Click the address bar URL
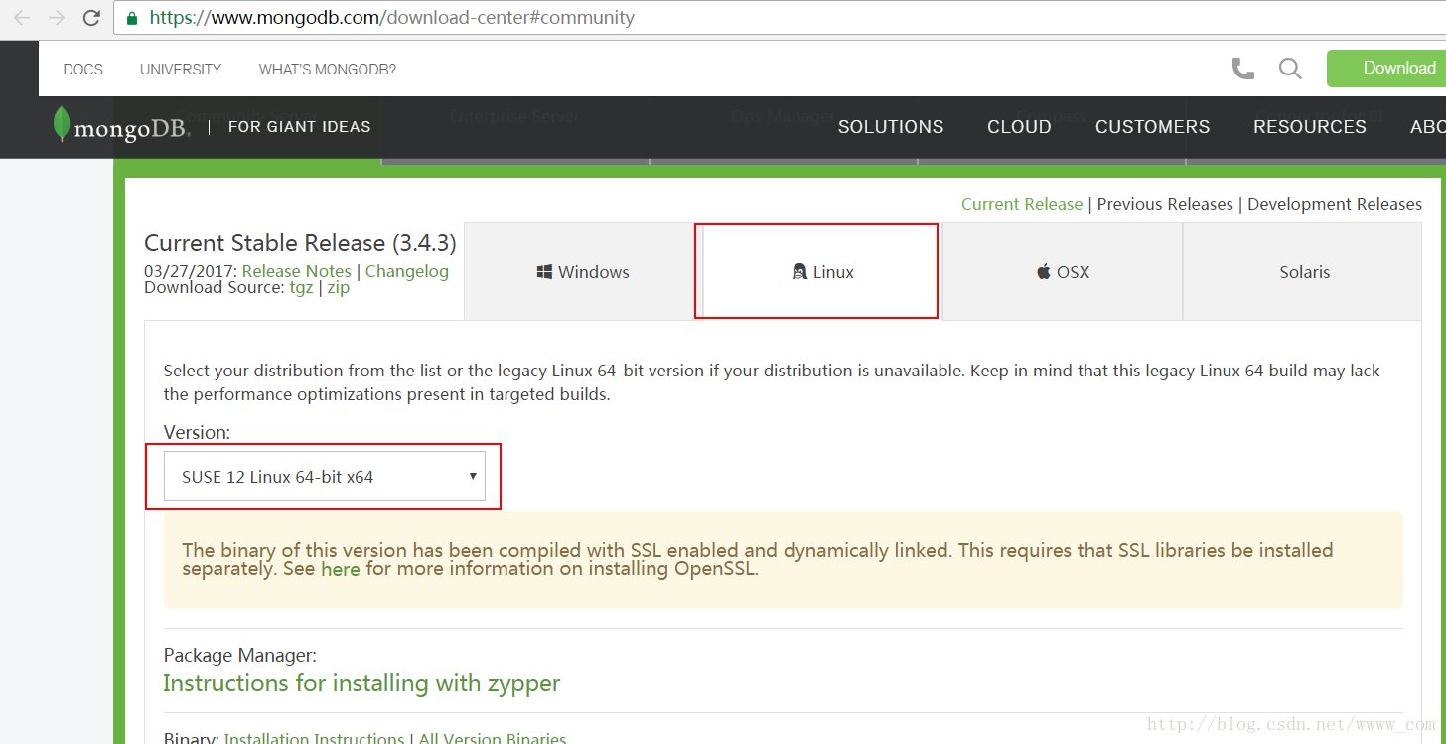 tap(391, 18)
